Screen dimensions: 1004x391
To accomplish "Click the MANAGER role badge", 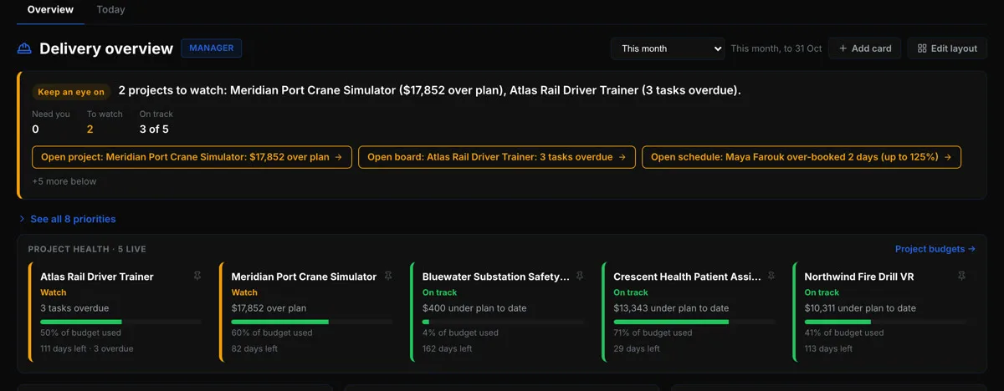I will (212, 48).
